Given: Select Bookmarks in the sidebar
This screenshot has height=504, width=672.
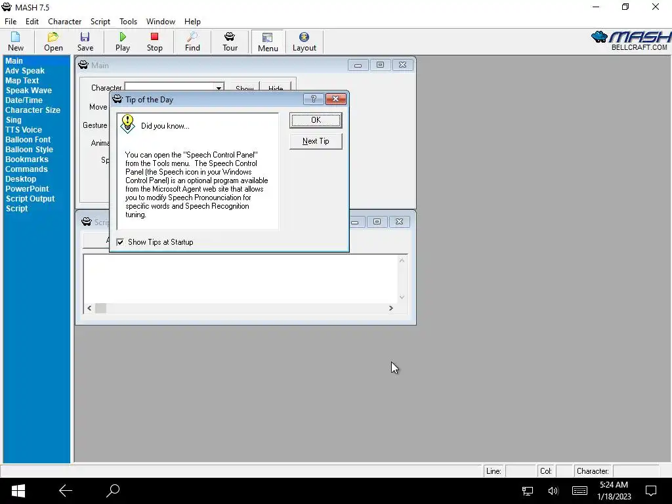Looking at the screenshot, I should (x=26, y=159).
